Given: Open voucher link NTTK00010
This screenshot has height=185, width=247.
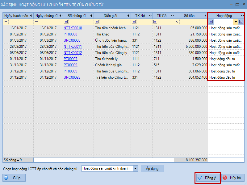Looking at the screenshot, I should [x=73, y=28].
